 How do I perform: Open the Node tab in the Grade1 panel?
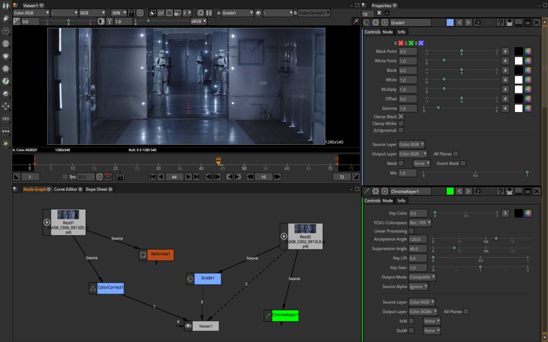pyautogui.click(x=387, y=32)
